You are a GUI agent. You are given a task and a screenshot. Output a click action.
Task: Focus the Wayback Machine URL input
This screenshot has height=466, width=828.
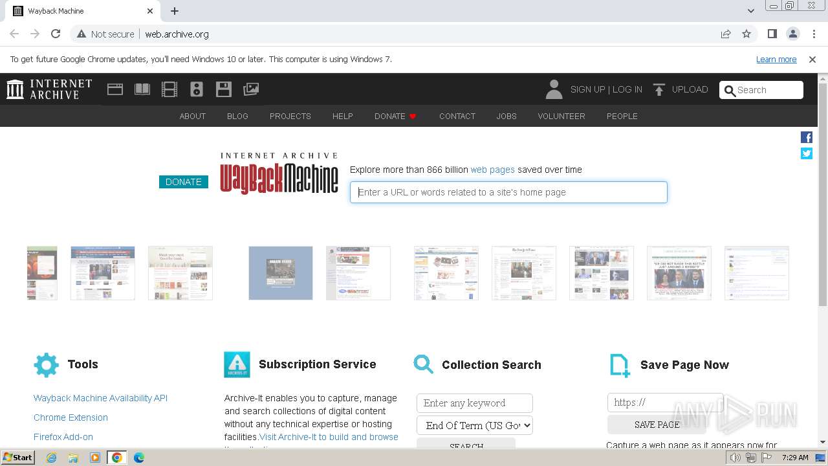pos(508,192)
